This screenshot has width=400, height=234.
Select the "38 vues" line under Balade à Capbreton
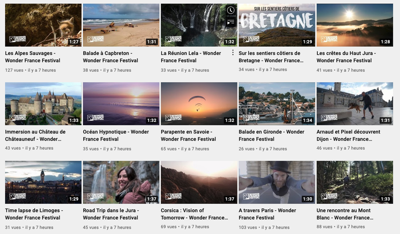coord(107,70)
